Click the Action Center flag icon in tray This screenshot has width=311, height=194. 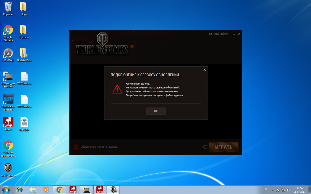click(x=278, y=190)
